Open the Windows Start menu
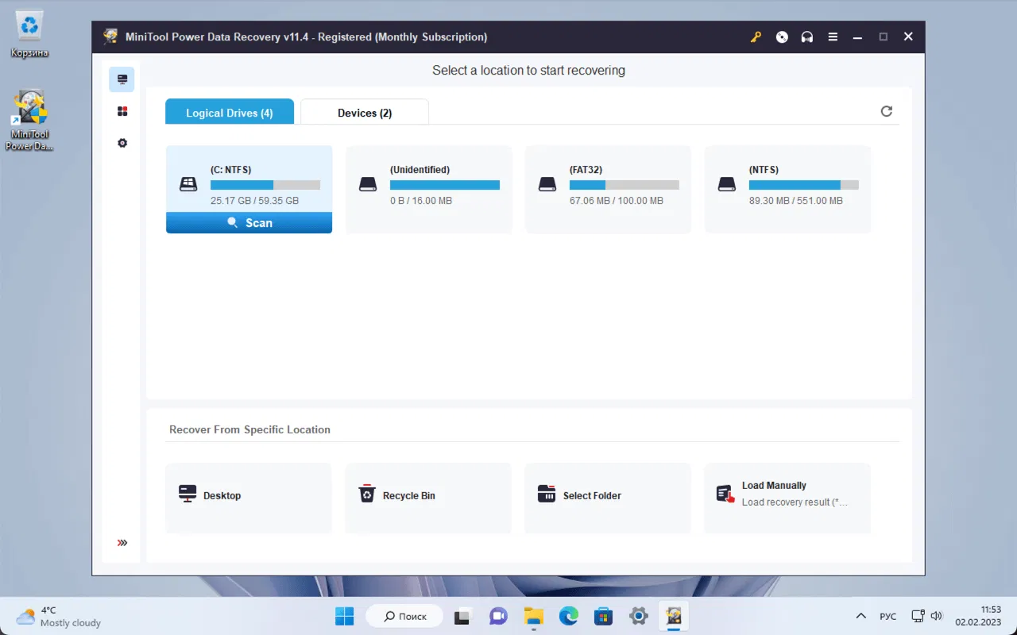 tap(345, 616)
